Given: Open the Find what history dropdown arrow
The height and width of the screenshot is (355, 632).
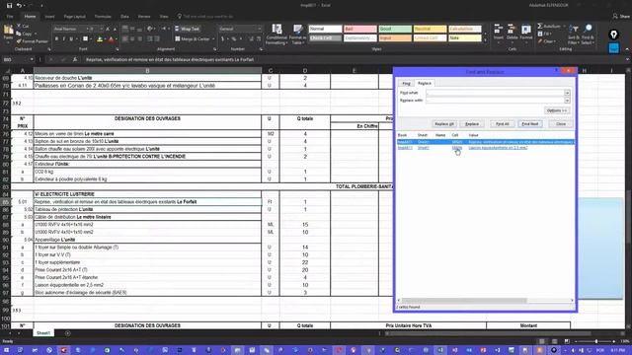Looking at the screenshot, I should point(567,93).
